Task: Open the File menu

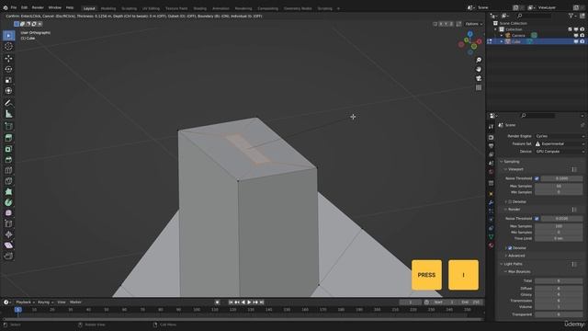Action: [14, 7]
